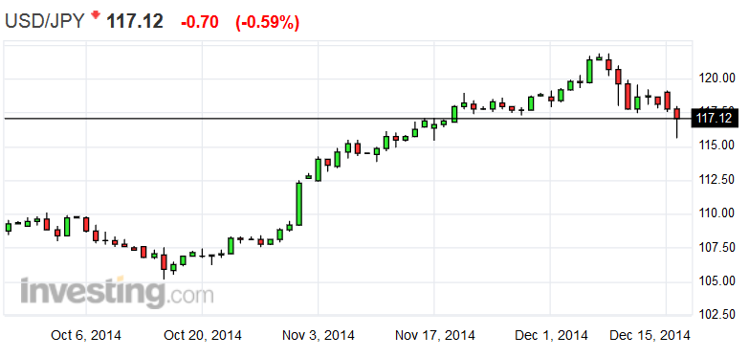The width and height of the screenshot is (749, 358).
Task: Click the tall green candlestick before Nov 3
Action: pyautogui.click(x=299, y=204)
